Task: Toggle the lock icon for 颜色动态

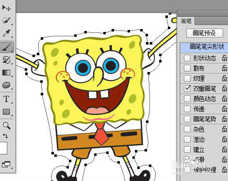Action: pyautogui.click(x=225, y=98)
